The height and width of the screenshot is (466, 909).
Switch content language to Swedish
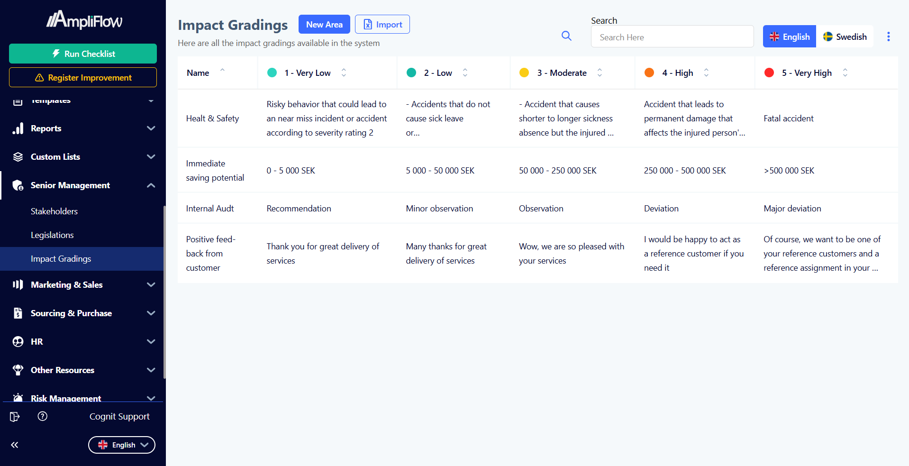[845, 37]
